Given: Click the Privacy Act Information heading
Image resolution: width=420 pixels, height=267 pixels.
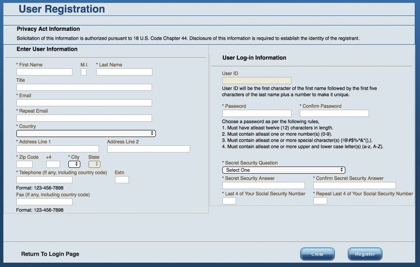Looking at the screenshot, I should click(48, 29).
